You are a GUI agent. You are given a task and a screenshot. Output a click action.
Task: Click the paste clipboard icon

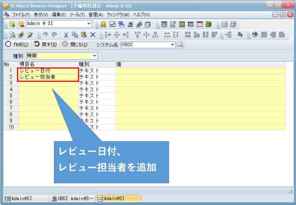click(84, 34)
